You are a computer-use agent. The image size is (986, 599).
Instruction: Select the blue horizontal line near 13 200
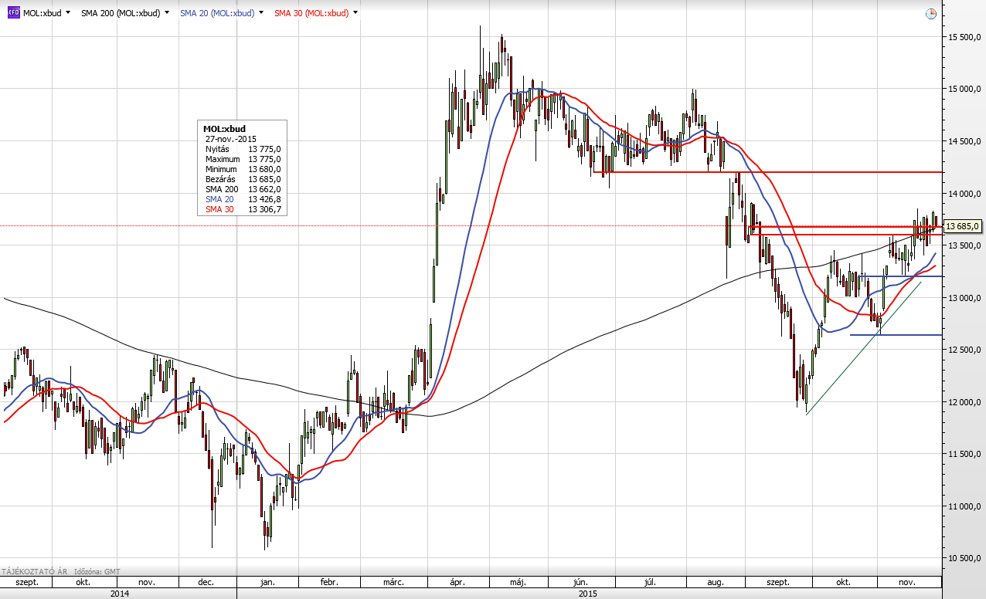pos(903,276)
